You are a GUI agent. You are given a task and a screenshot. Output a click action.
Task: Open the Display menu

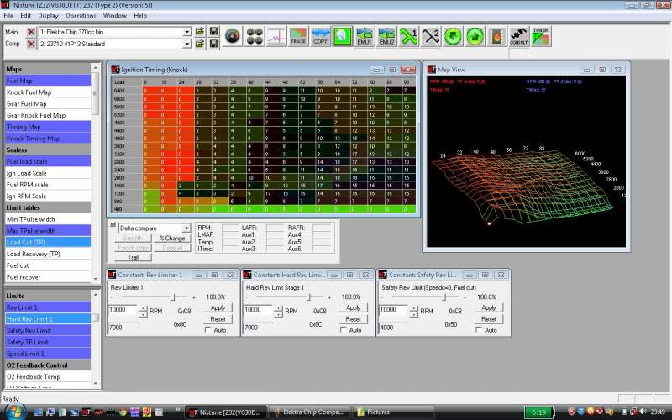pos(48,15)
